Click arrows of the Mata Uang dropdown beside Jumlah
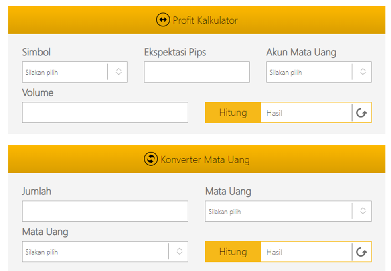Screen dimensions: 391x271 pyautogui.click(x=363, y=211)
